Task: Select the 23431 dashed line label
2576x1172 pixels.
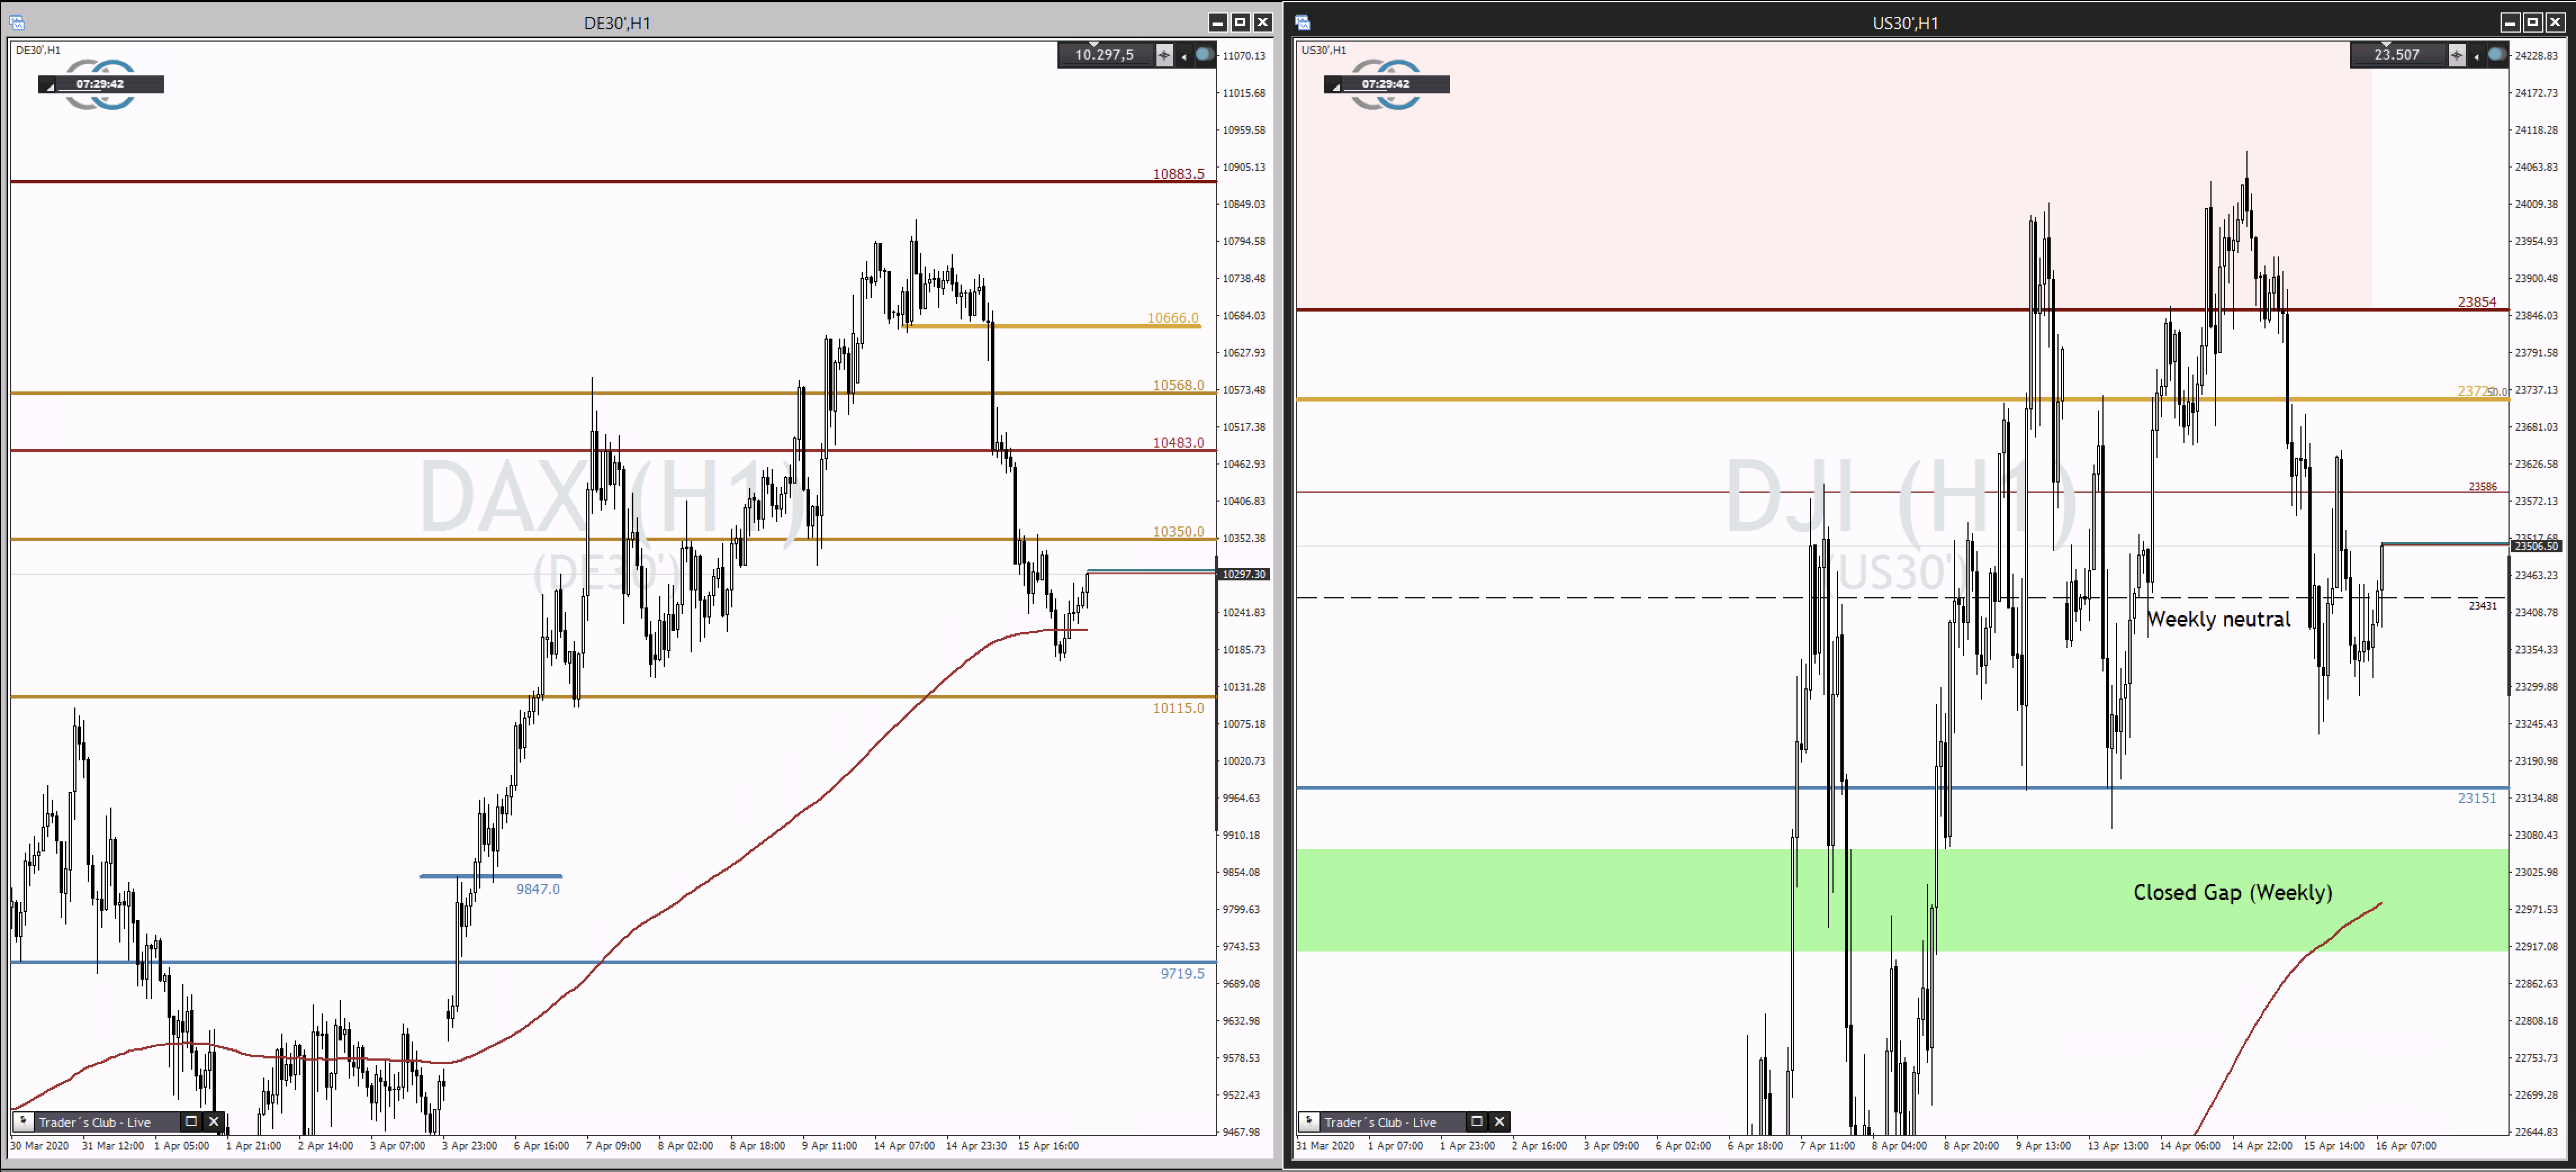Action: 2483,606
